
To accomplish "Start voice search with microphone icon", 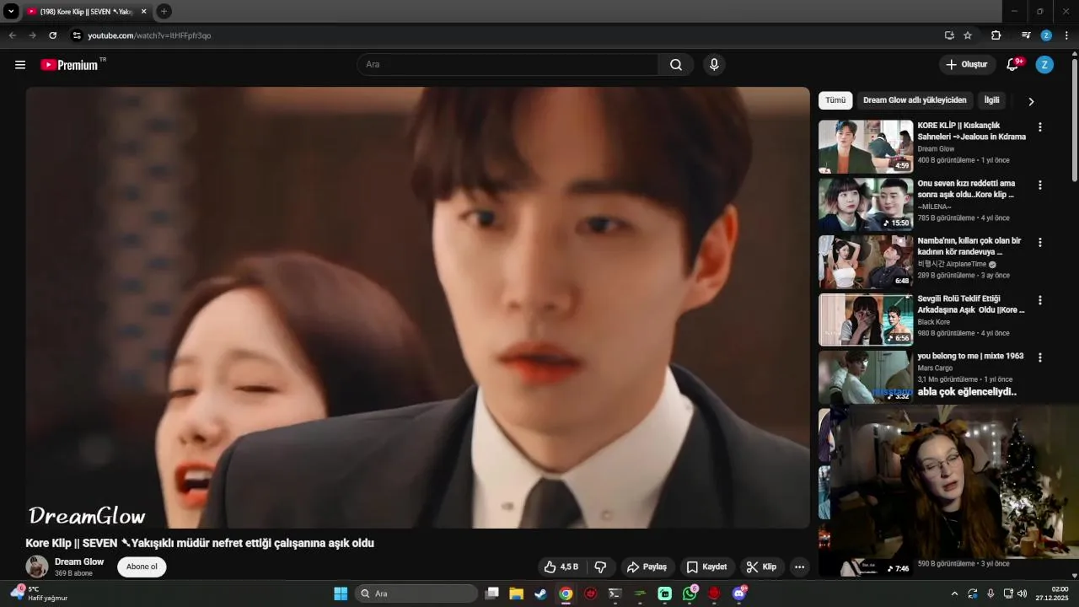I will click(714, 65).
